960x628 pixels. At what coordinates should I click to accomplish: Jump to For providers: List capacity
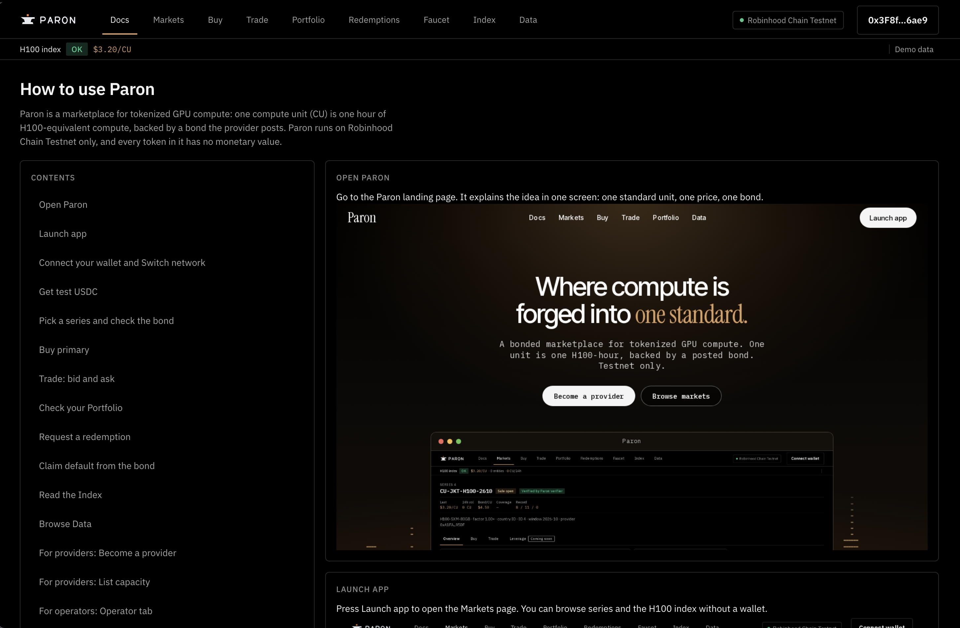click(94, 582)
